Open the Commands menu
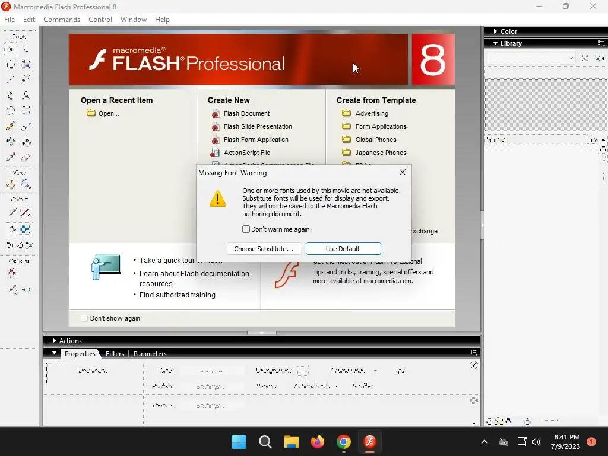The height and width of the screenshot is (456, 608). pos(62,20)
